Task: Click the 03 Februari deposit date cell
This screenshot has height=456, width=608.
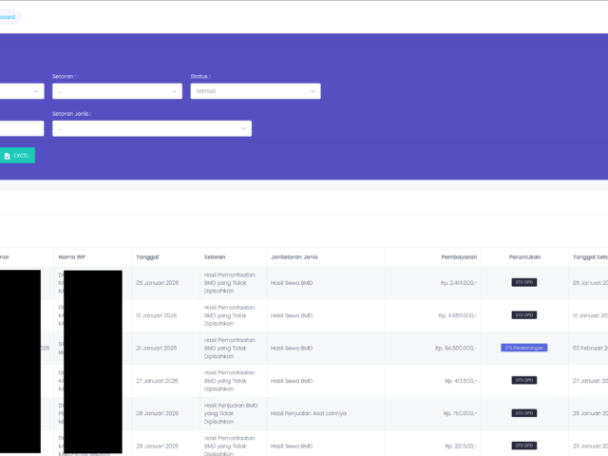Action: (x=590, y=349)
